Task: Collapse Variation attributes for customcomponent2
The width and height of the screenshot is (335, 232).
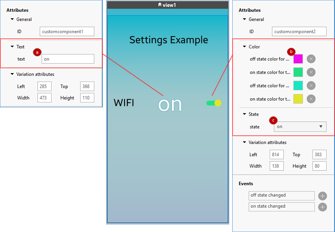Action: [245, 142]
